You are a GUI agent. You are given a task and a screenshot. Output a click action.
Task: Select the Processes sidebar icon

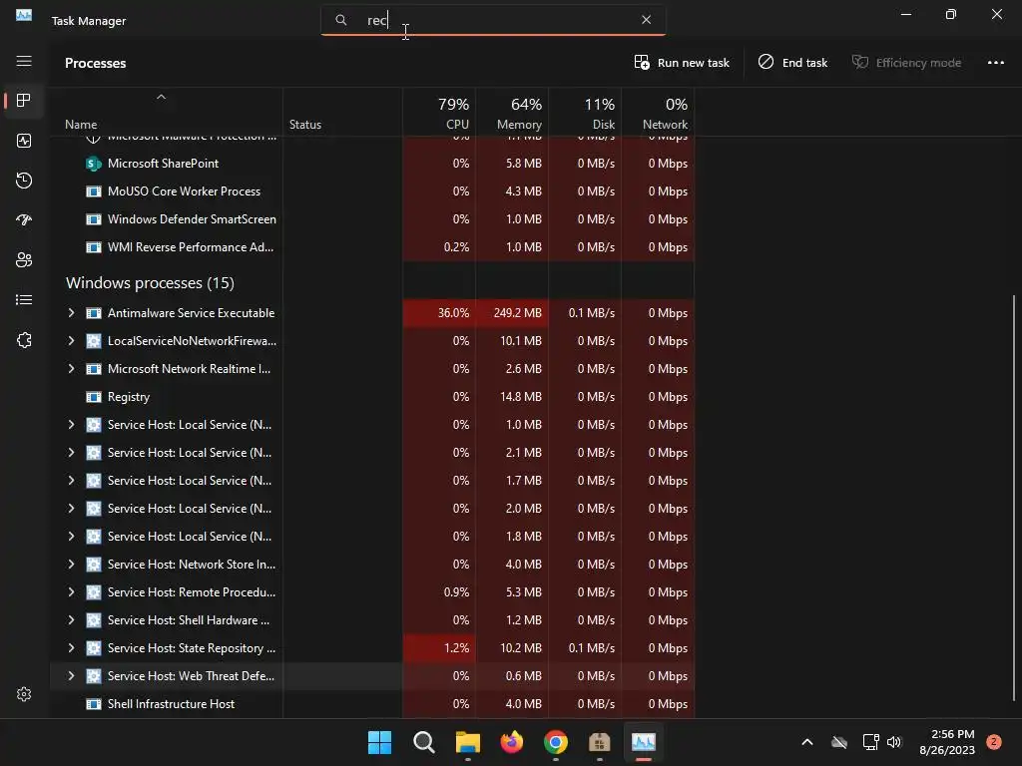[x=24, y=101]
